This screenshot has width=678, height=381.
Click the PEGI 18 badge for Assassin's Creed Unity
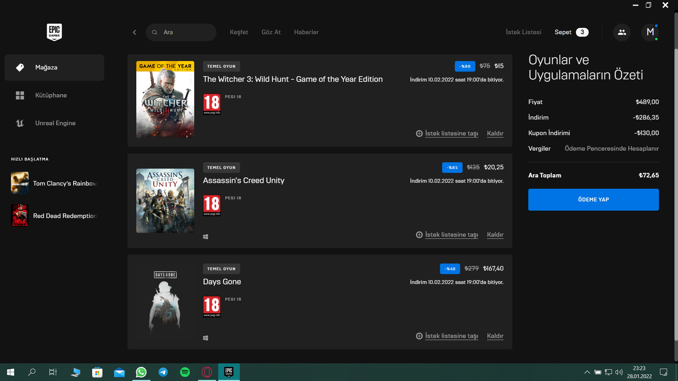click(212, 205)
